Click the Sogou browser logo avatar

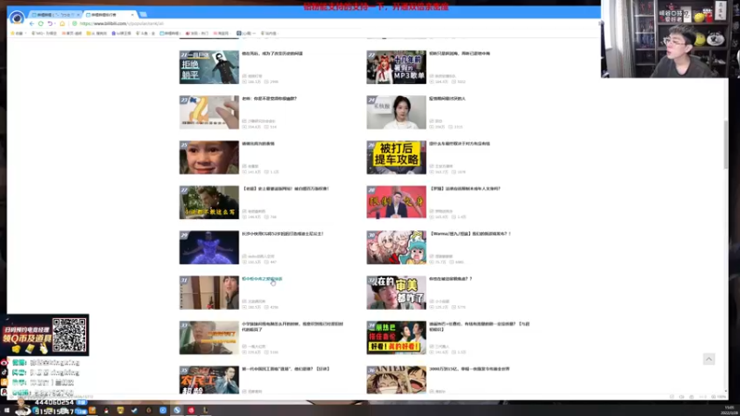17,18
